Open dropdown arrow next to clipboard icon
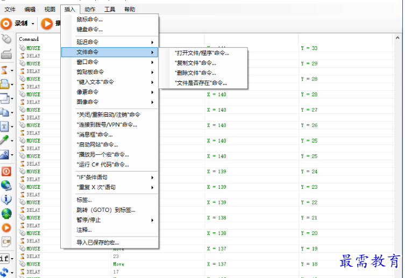 click(x=12, y=113)
